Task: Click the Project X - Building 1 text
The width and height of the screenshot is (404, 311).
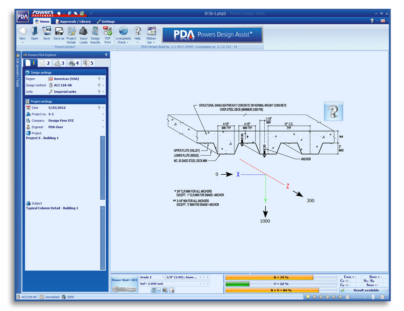Action: point(42,138)
